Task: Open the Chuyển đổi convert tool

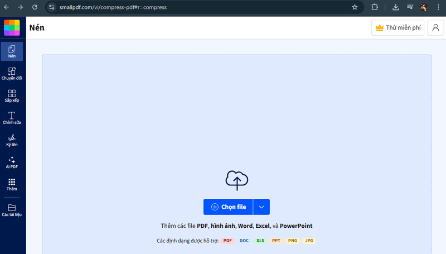Action: pos(12,74)
